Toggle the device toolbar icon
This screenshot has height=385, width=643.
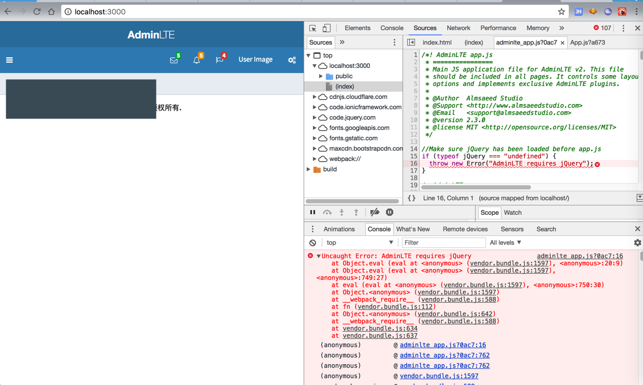point(326,28)
